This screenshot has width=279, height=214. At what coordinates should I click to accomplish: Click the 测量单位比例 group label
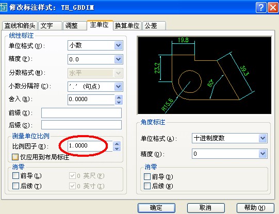click(30, 136)
